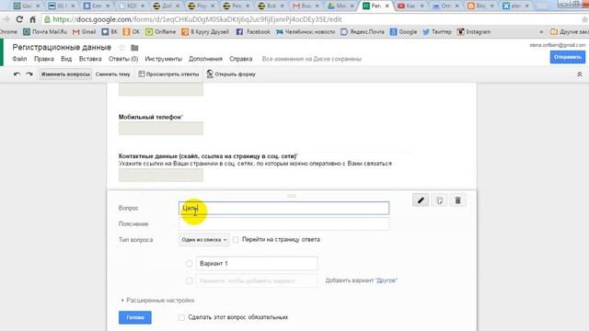Add the 'Другое' option link
This screenshot has height=331, width=589.
387,280
